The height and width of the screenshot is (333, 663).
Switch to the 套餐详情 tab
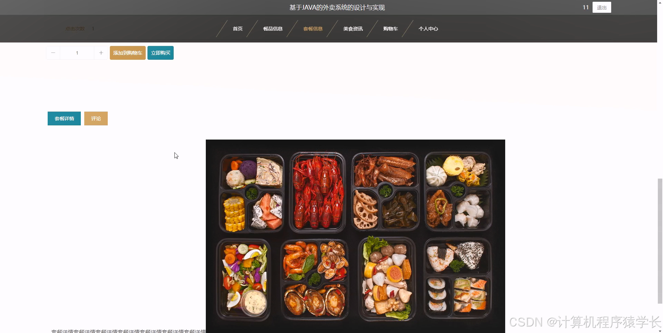click(64, 118)
